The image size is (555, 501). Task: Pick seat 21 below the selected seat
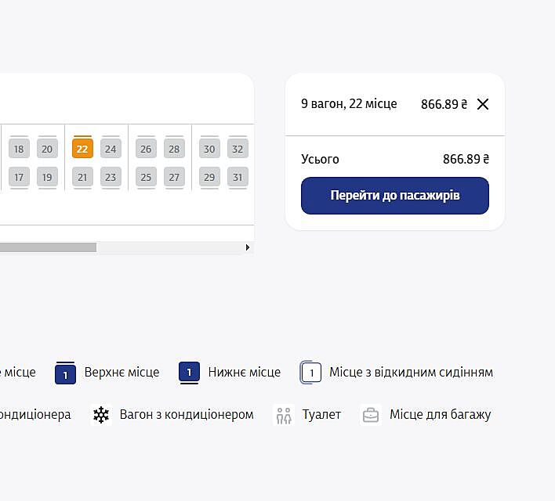tap(82, 177)
